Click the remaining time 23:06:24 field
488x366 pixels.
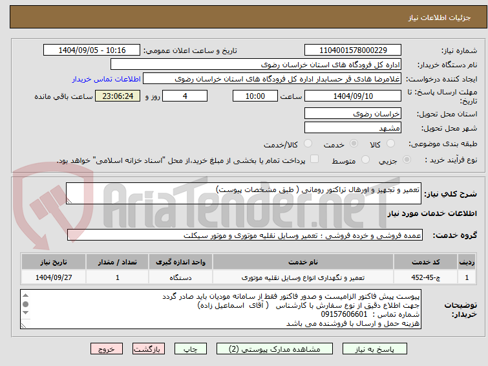pos(118,96)
